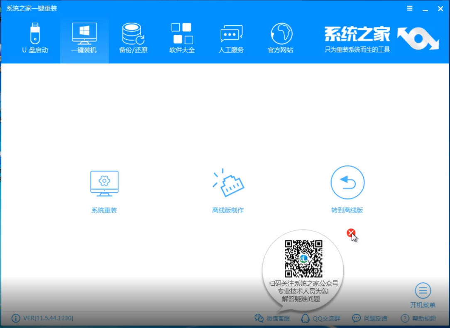Open 问题反馈 feedback
Viewport: 450px width, 328px height.
369,318
